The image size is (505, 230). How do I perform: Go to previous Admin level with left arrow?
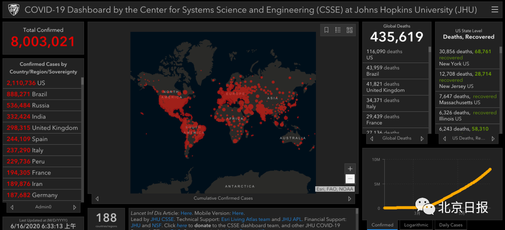pos(12,207)
